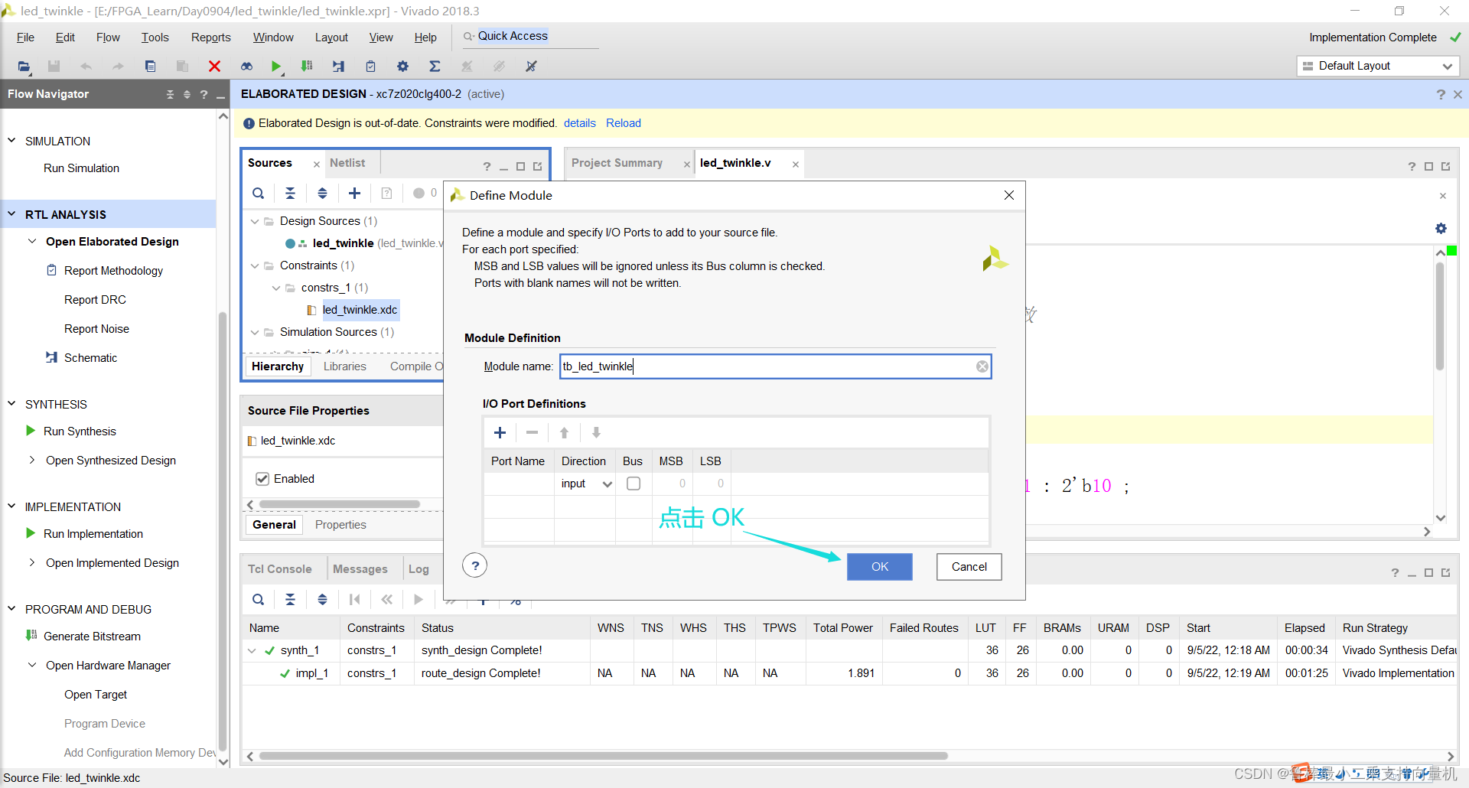
Task: Collapse constrs_1 tree node
Action: tap(276, 288)
